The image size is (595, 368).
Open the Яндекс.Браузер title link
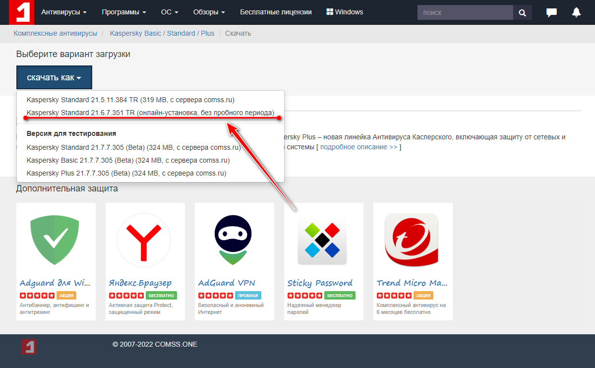tap(140, 283)
